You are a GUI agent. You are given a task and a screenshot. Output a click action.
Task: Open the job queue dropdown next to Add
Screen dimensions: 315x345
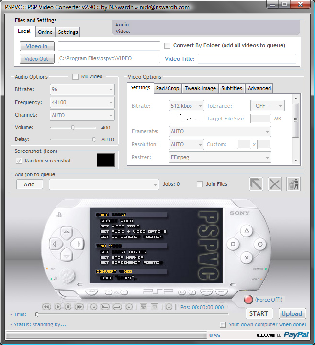(104, 184)
